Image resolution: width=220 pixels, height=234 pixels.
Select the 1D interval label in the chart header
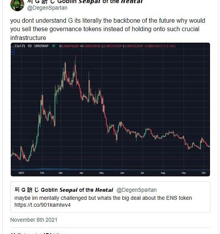coord(30,46)
